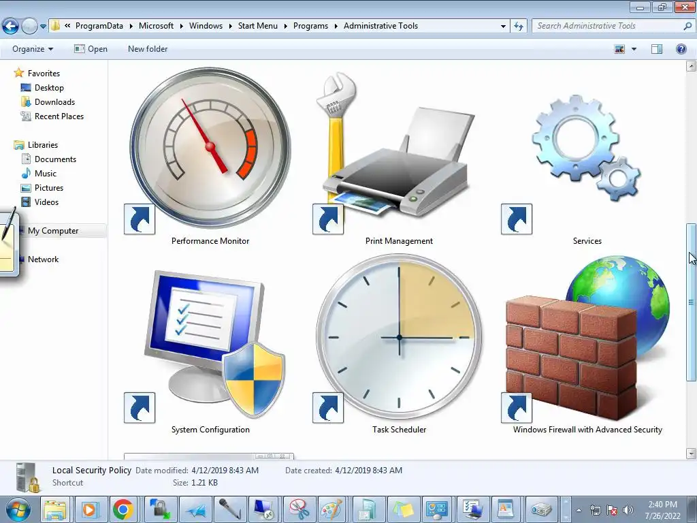Open the Organize dropdown menu
This screenshot has width=697, height=523.
(x=33, y=49)
